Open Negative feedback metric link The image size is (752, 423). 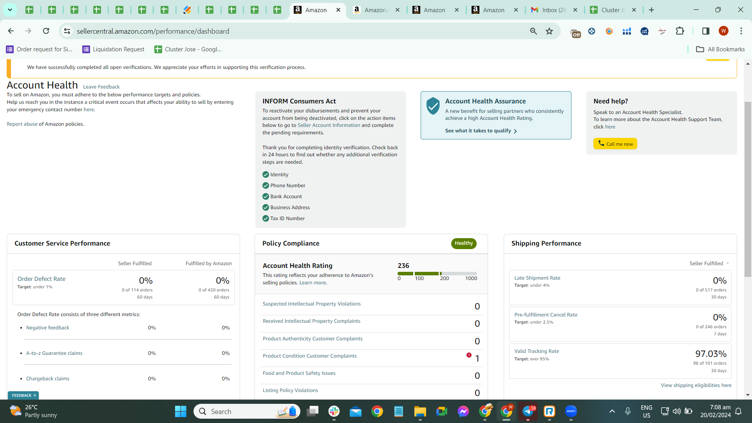(48, 328)
